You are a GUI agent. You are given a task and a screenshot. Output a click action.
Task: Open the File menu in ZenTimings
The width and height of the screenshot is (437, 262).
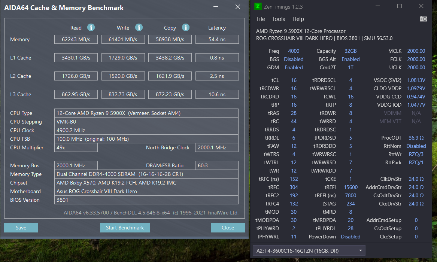point(261,19)
